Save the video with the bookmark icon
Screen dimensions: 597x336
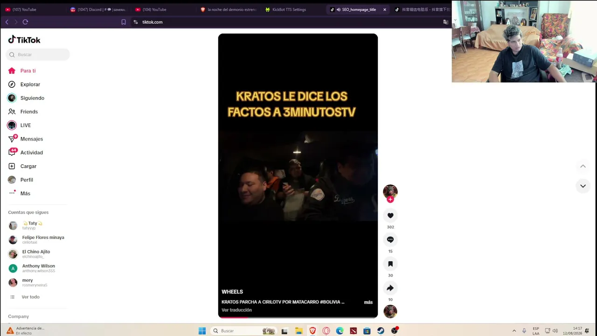pyautogui.click(x=390, y=264)
